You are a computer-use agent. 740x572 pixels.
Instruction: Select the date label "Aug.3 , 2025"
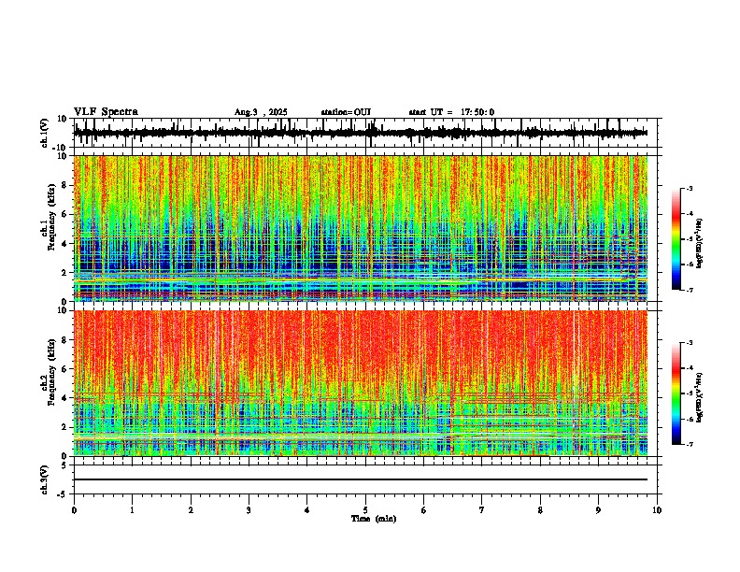click(x=261, y=112)
